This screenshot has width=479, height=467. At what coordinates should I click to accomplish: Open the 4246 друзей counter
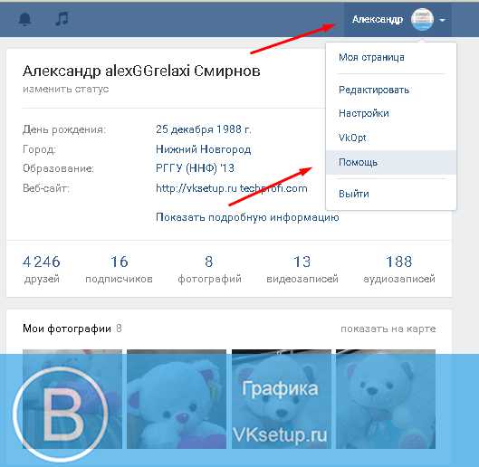(x=42, y=269)
